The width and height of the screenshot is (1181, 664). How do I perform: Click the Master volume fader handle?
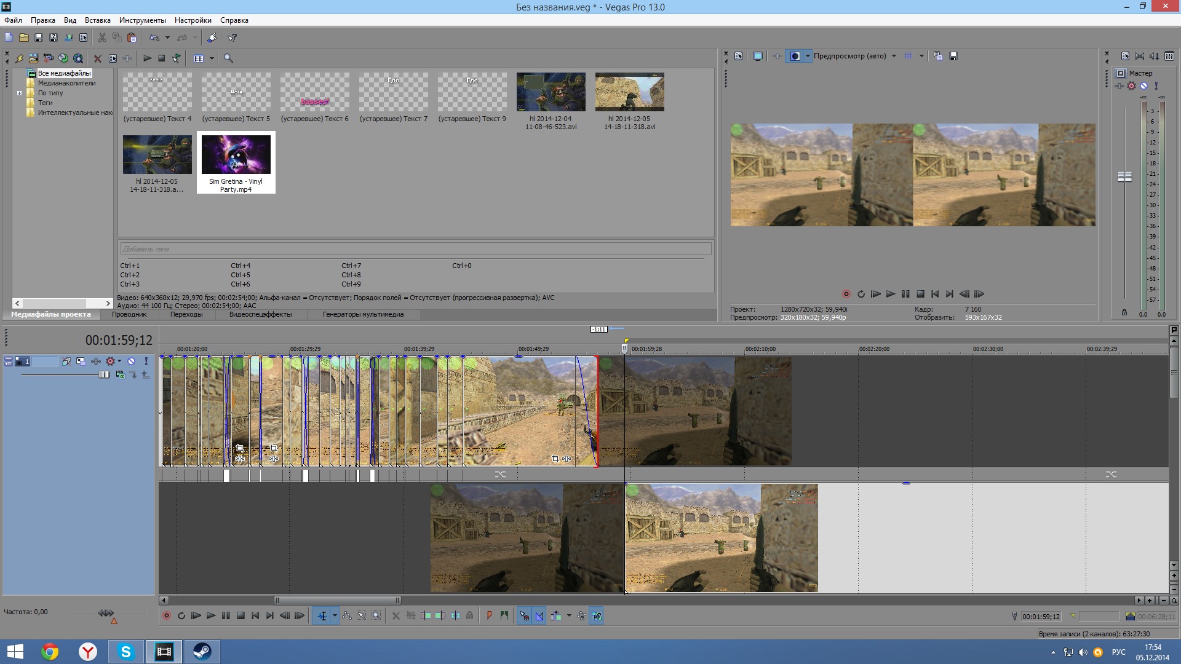[1124, 177]
